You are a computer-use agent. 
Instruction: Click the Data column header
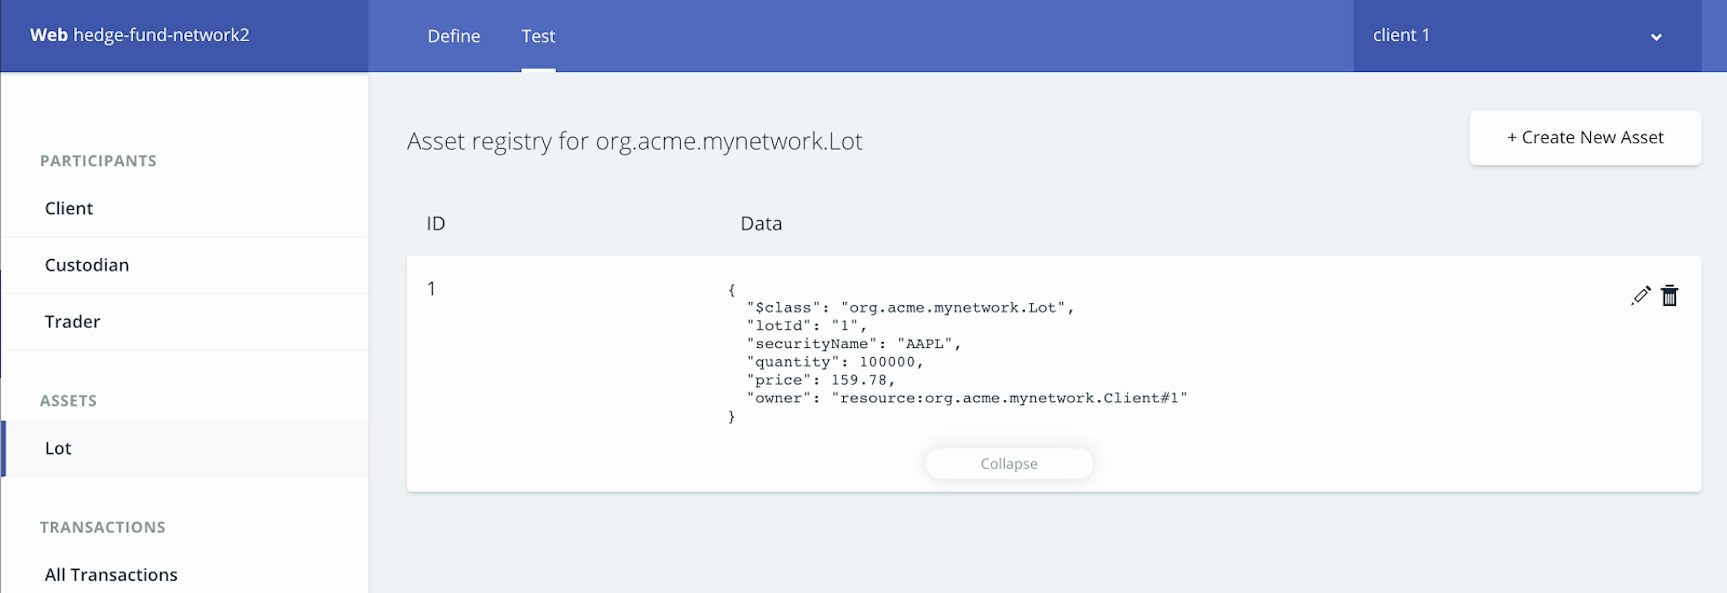coord(761,223)
